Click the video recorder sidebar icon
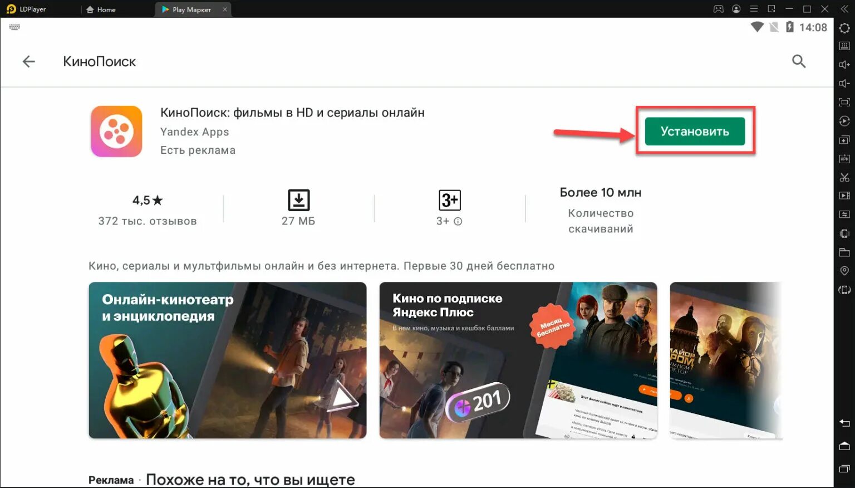This screenshot has width=855, height=488. click(844, 196)
